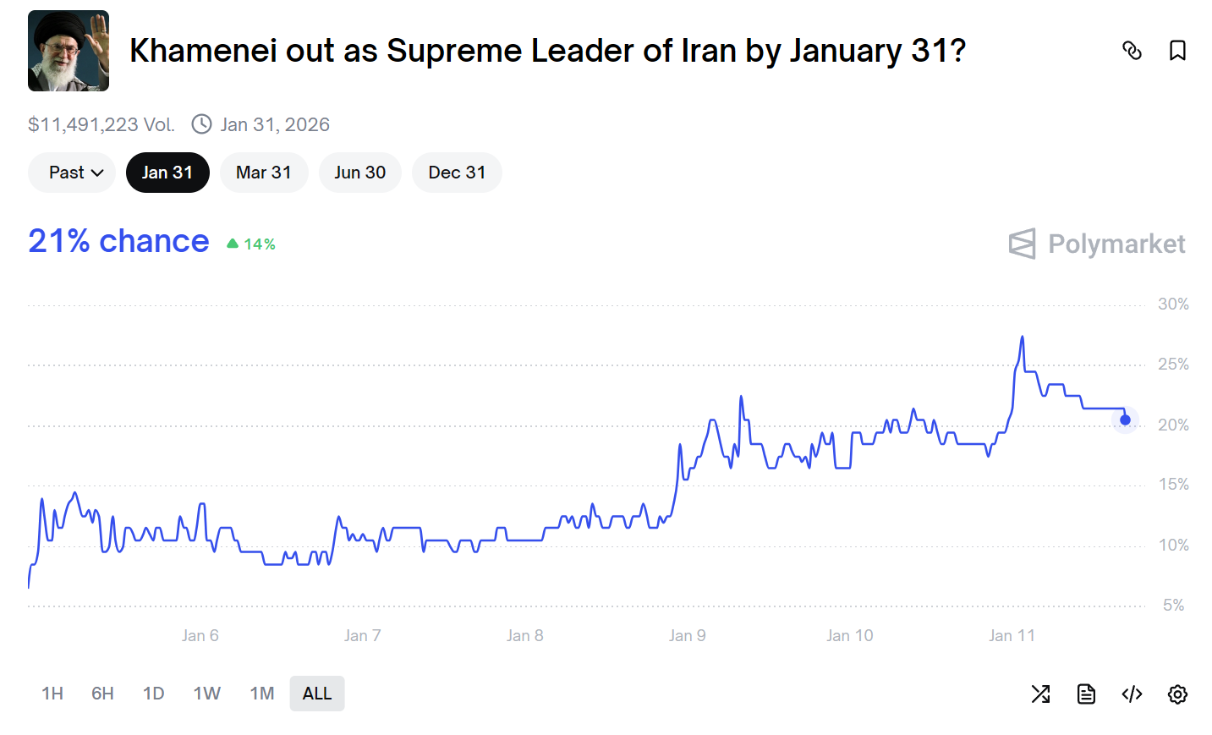Screen dimensions: 1212x735
Task: Click the Polymarket logo
Action: (x=1097, y=244)
